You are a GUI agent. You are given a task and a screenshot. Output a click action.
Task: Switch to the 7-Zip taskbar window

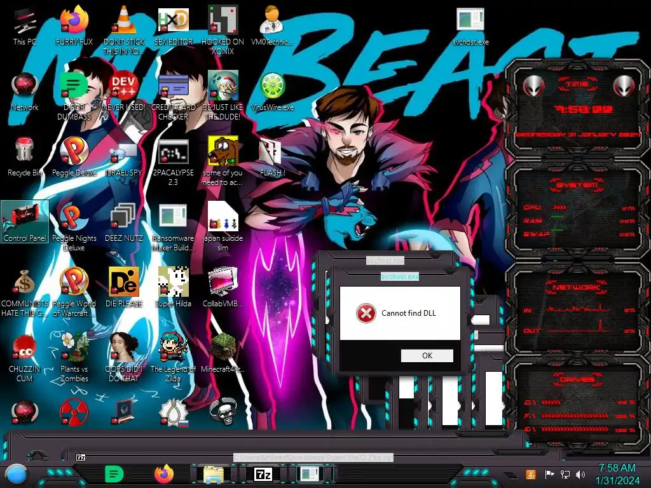[263, 474]
